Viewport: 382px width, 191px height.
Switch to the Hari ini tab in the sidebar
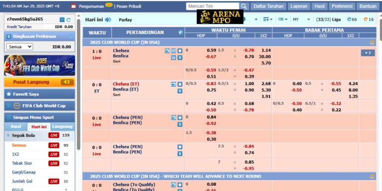pos(39,127)
